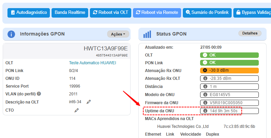Click the Link column header

(170, 134)
